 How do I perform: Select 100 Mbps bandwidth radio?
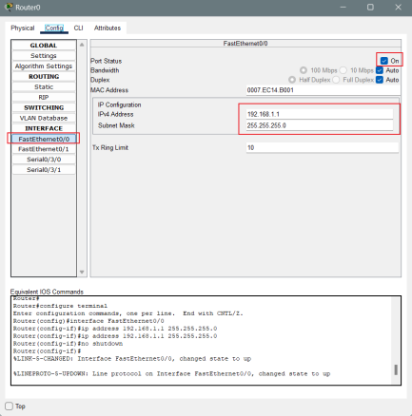point(304,70)
